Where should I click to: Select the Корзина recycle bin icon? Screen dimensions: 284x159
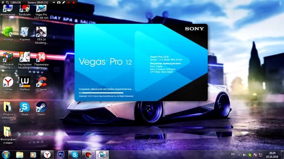click(x=25, y=34)
